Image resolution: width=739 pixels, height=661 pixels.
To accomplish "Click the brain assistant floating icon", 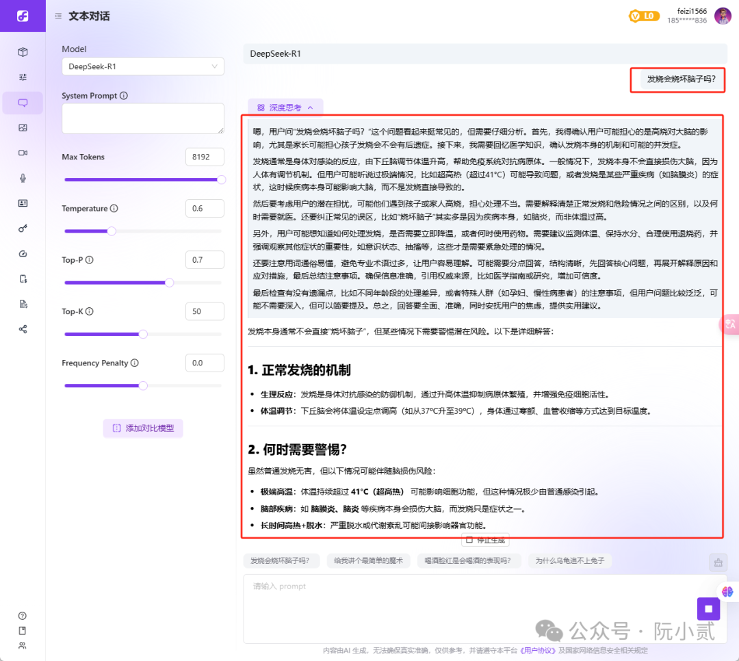I will click(x=727, y=592).
